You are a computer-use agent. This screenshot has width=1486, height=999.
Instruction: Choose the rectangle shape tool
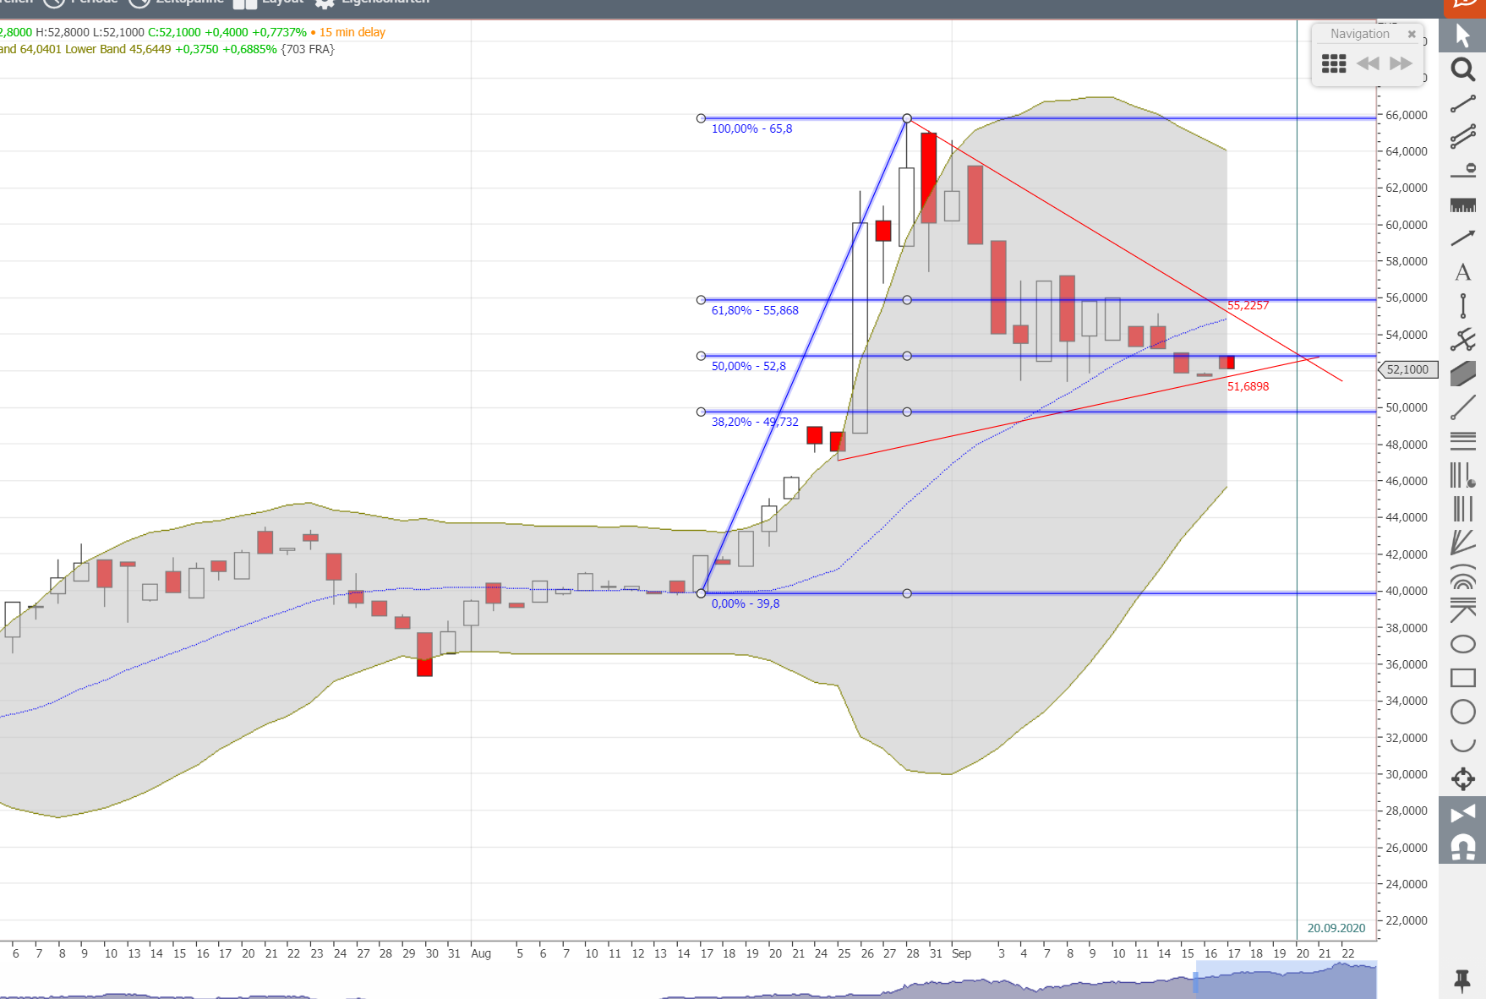click(1462, 678)
